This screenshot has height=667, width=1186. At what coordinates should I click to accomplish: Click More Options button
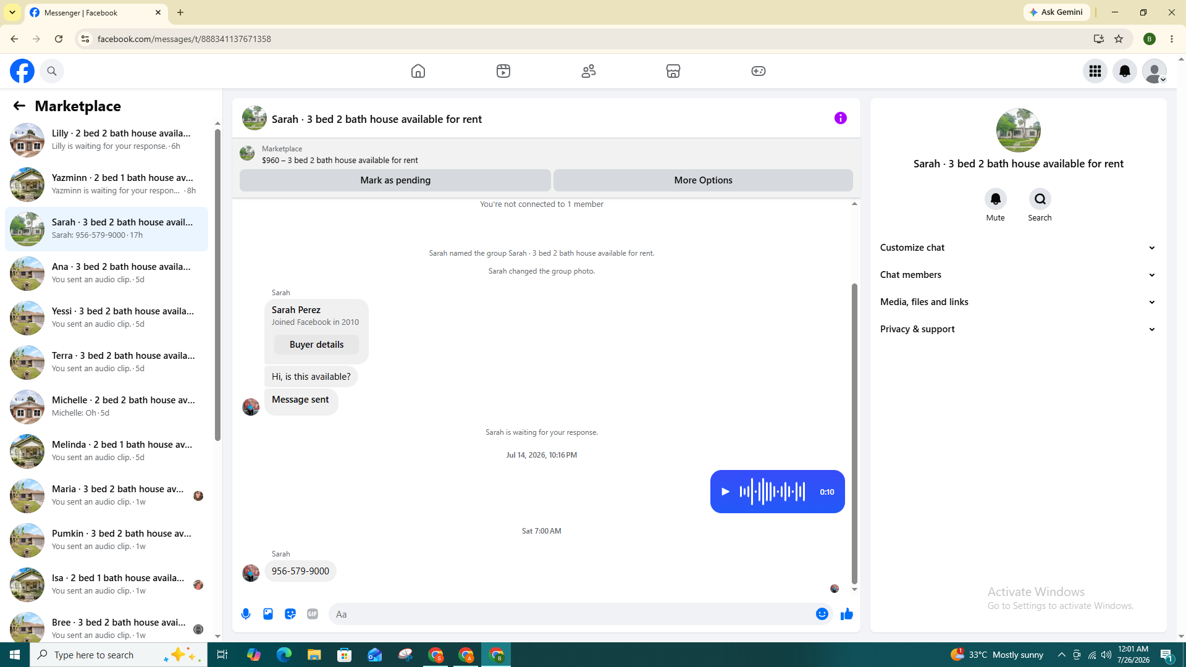(x=703, y=180)
